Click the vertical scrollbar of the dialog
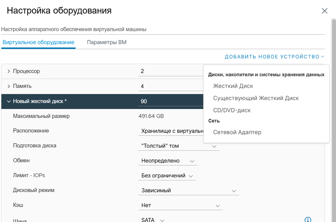Screen dimensions: 336x222 point(334,120)
